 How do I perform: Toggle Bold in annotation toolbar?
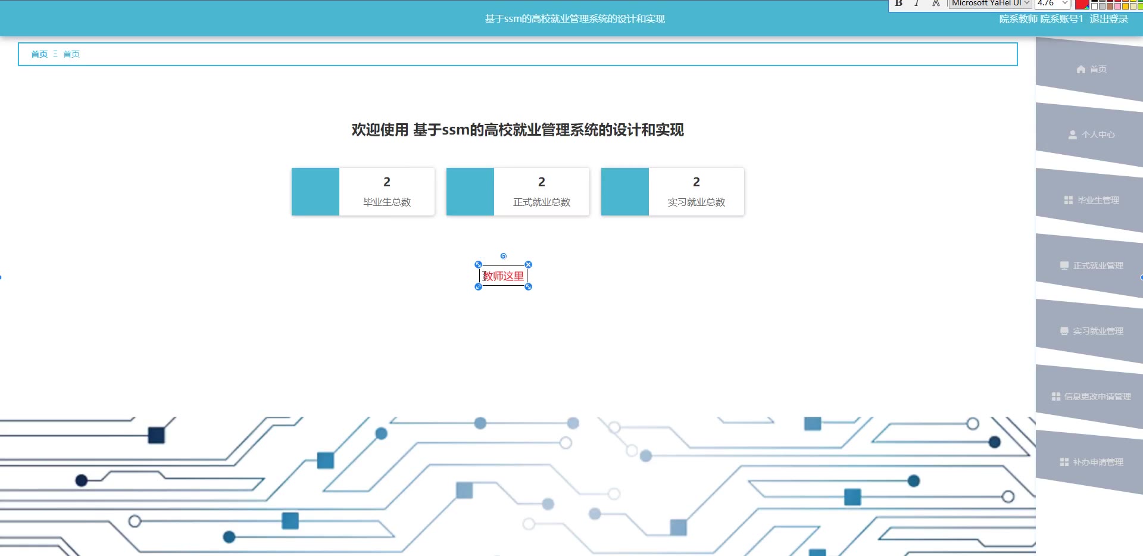[899, 3]
